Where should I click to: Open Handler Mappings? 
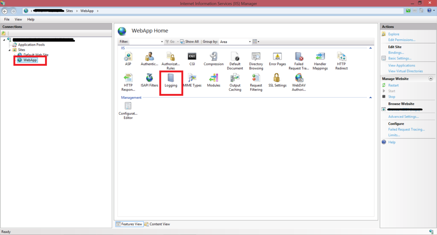tap(320, 61)
